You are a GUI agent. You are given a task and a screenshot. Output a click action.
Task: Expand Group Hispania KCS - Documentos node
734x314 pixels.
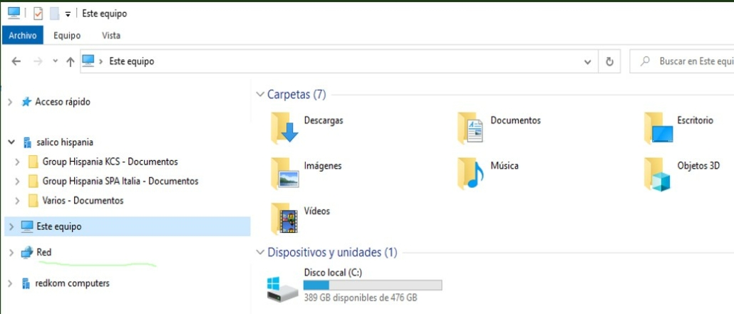[x=17, y=162]
